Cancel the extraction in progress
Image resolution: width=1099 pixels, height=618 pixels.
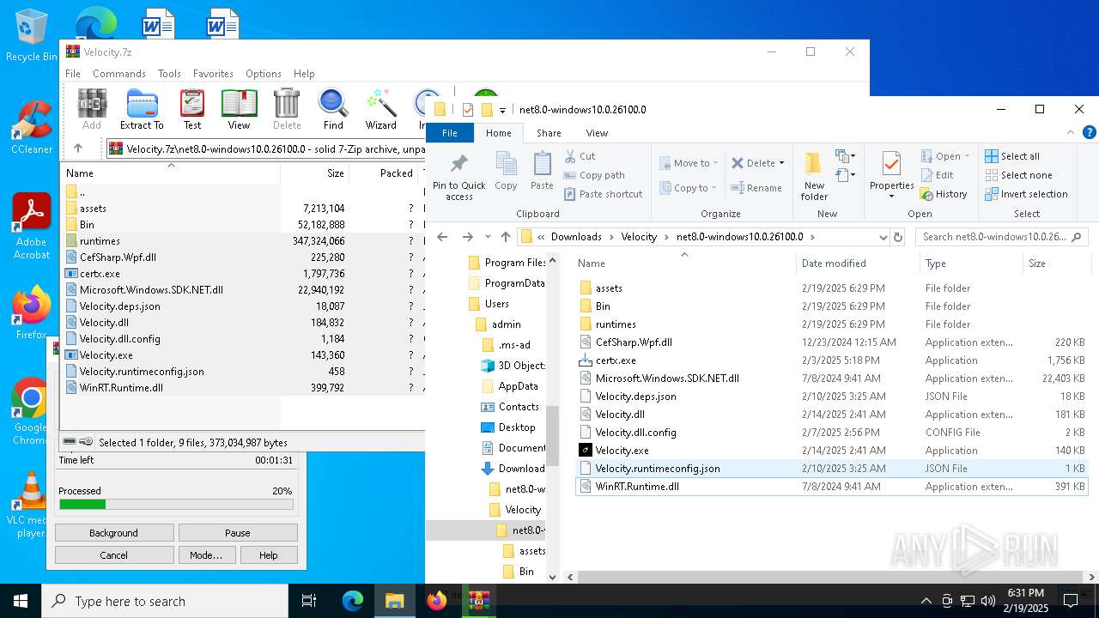pos(113,555)
